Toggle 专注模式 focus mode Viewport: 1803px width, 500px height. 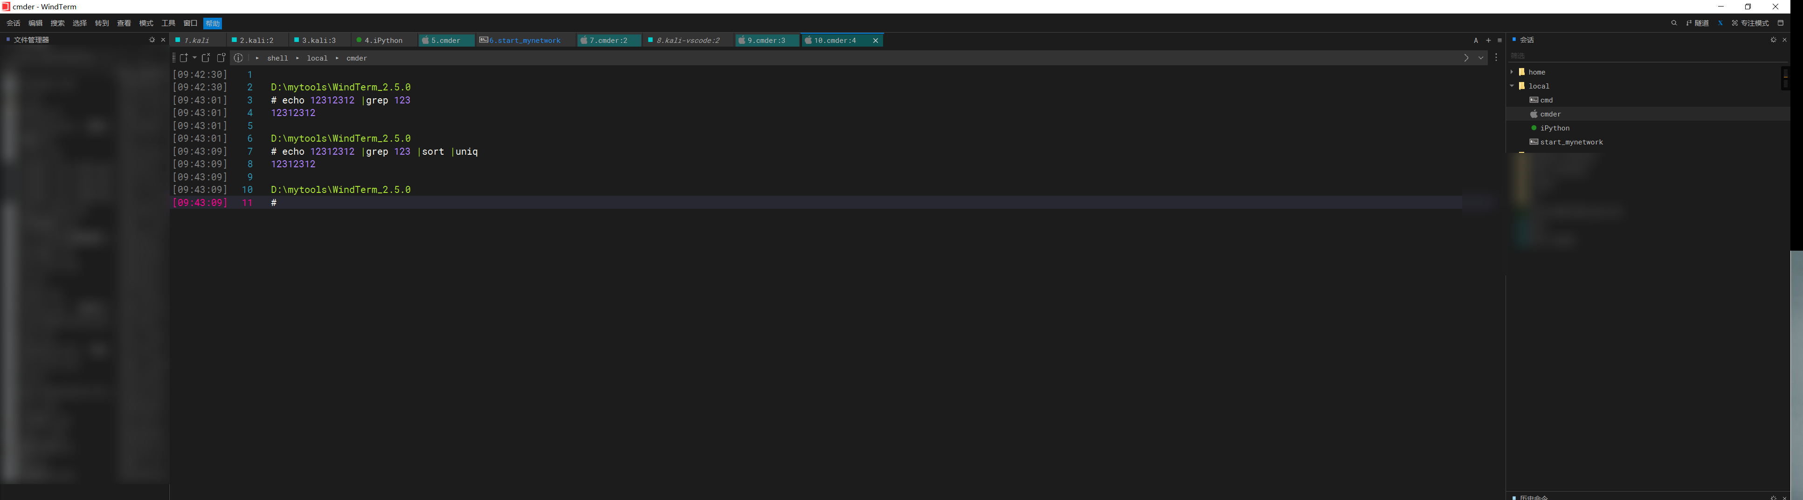pos(1750,23)
